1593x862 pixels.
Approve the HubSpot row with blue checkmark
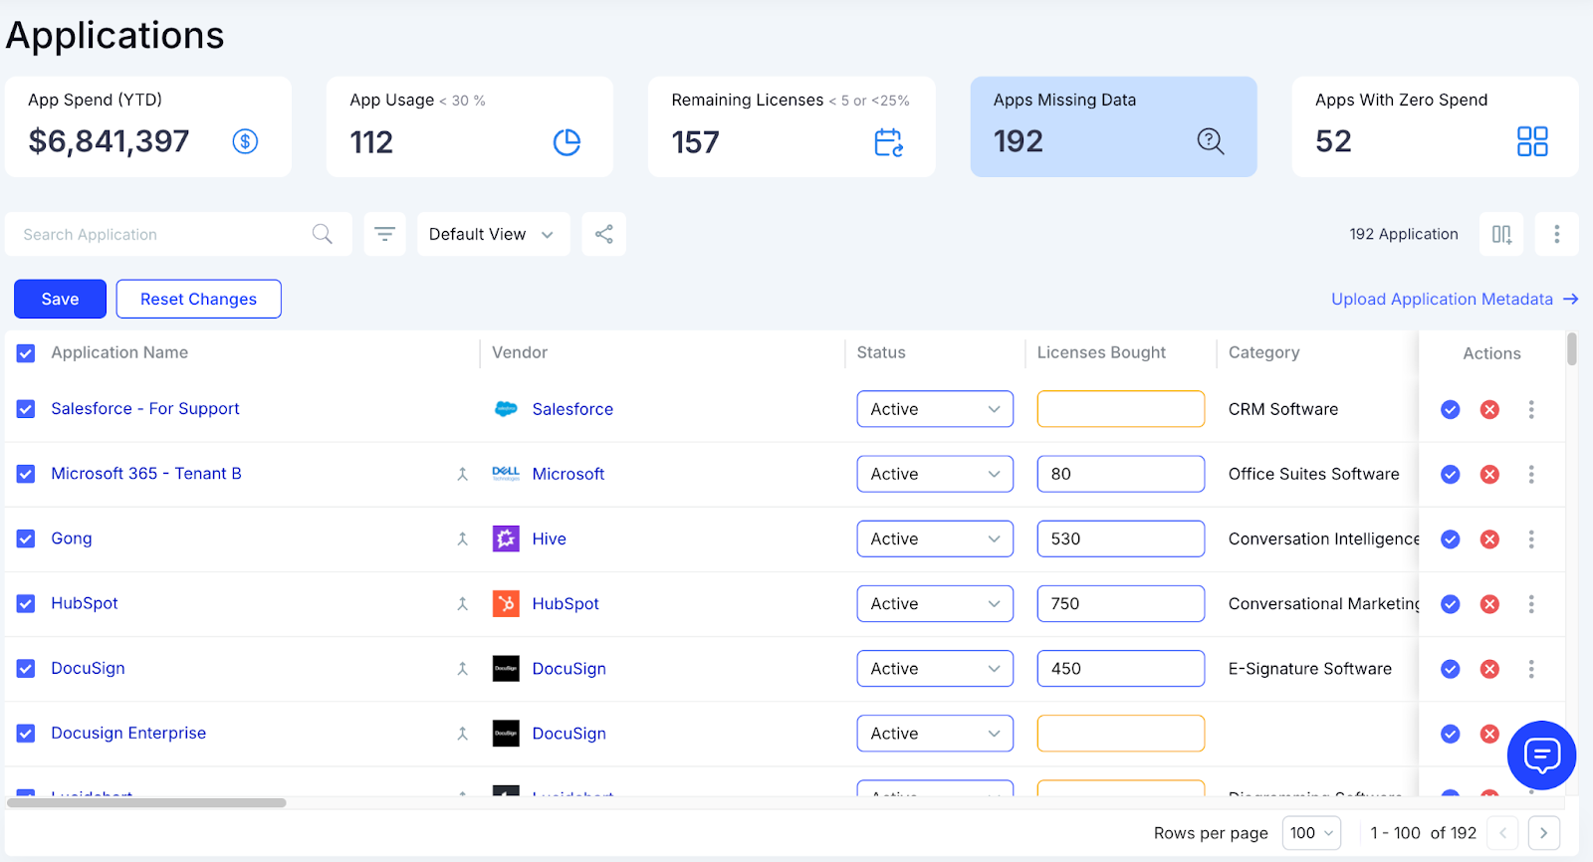pyautogui.click(x=1451, y=603)
